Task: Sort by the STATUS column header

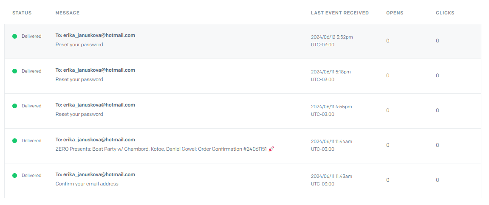Action: [22, 13]
